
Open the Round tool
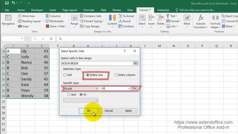[x=125, y=21]
